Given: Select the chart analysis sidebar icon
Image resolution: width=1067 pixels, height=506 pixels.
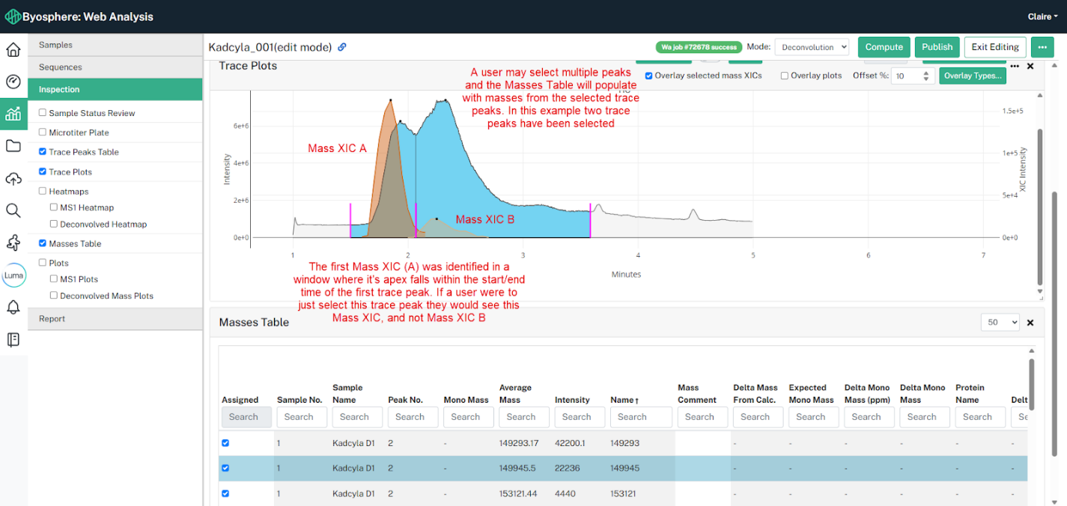Looking at the screenshot, I should point(13,114).
